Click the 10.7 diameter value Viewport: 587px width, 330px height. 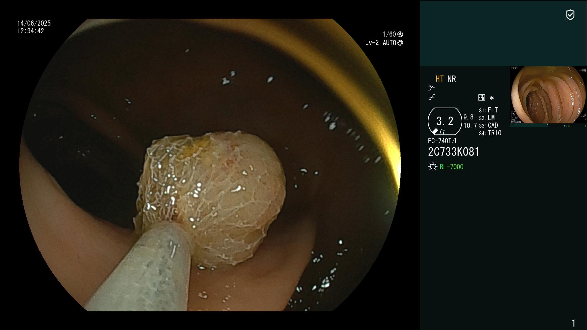pyautogui.click(x=470, y=126)
